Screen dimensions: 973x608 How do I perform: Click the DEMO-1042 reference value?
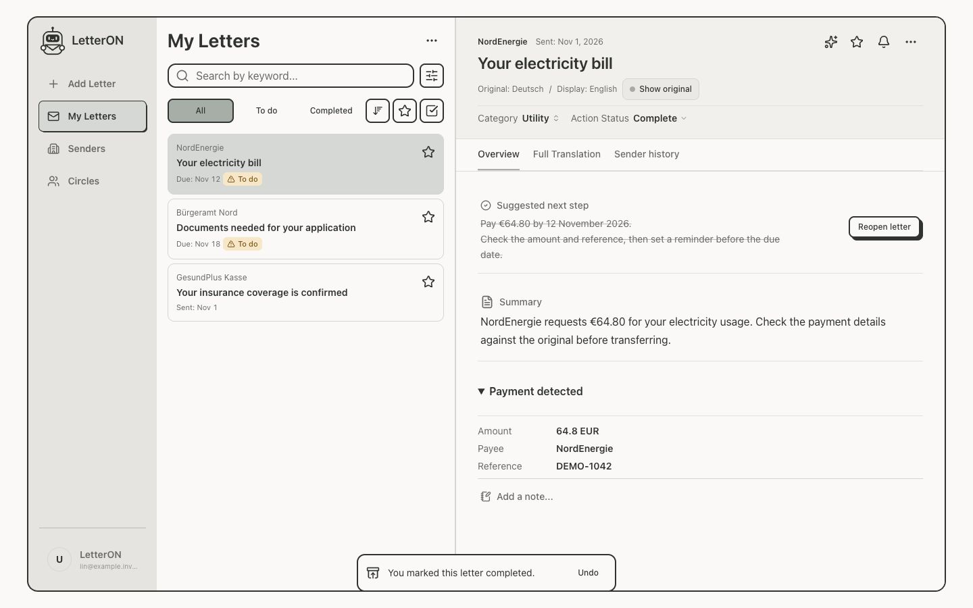tap(584, 466)
